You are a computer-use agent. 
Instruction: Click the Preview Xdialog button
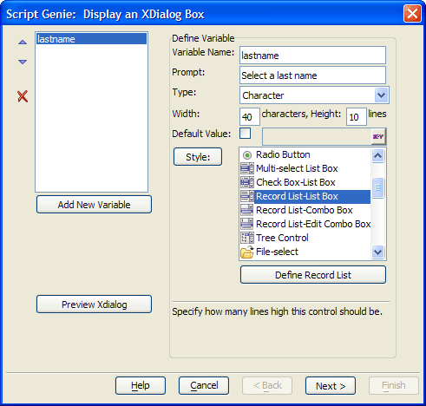point(94,304)
